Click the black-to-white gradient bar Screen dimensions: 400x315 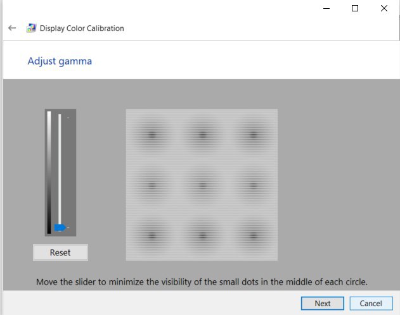point(49,172)
